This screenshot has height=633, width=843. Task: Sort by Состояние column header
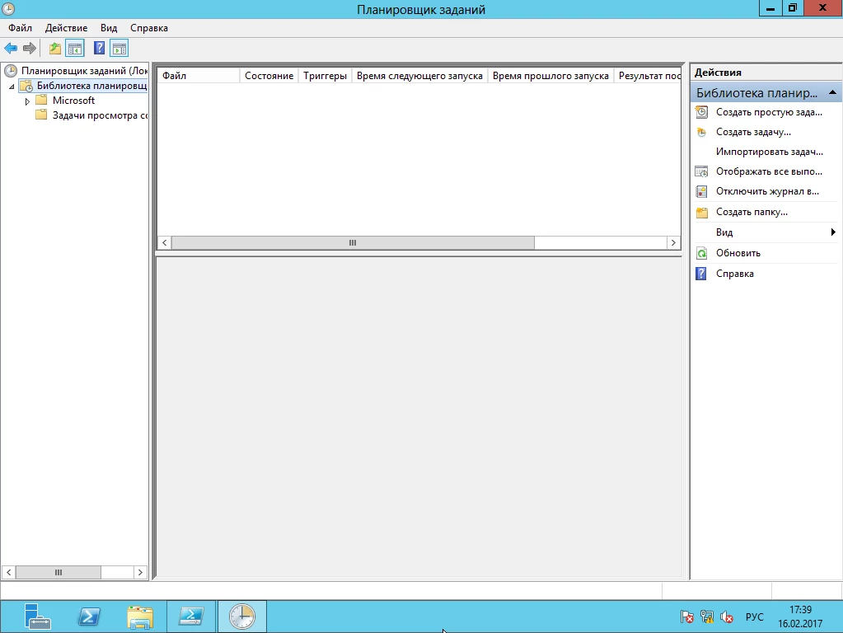click(269, 76)
